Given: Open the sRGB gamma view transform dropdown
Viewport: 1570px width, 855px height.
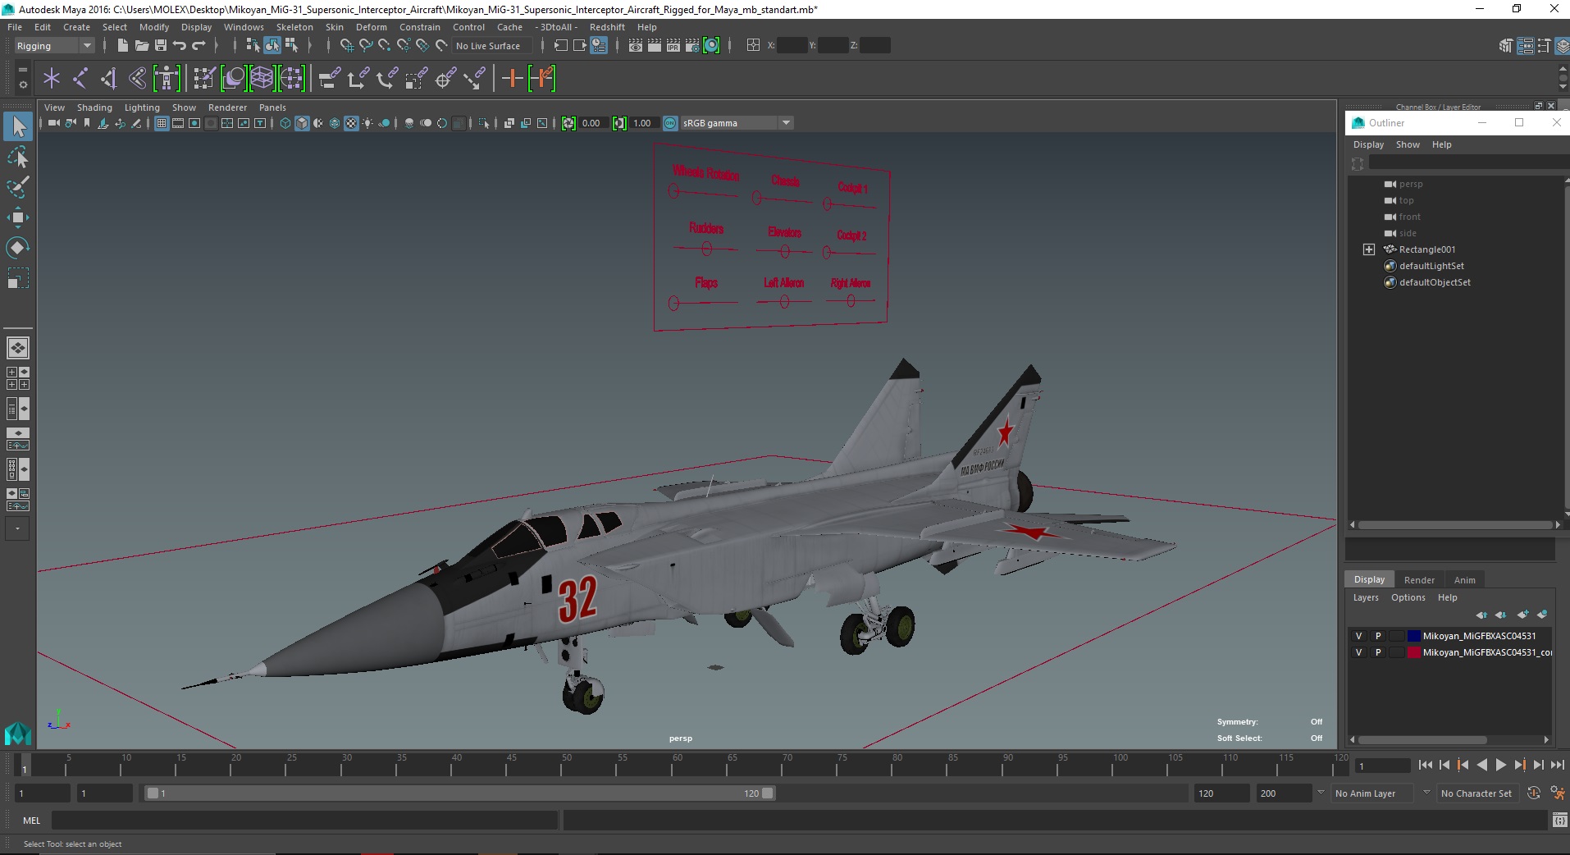Looking at the screenshot, I should tap(737, 123).
